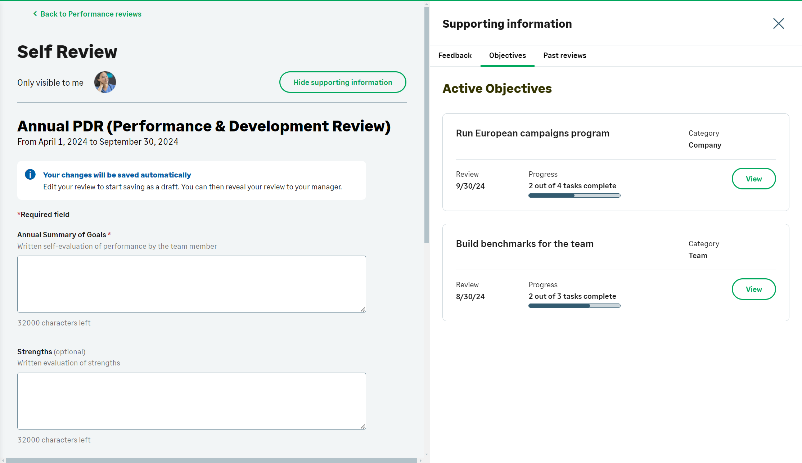The width and height of the screenshot is (802, 463).
Task: Click the Strengths text area
Action: [x=191, y=401]
